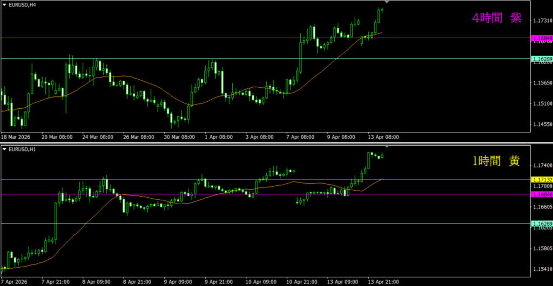Click the magenta "4時間 紫" text label
The image size is (553, 286).
(x=496, y=18)
